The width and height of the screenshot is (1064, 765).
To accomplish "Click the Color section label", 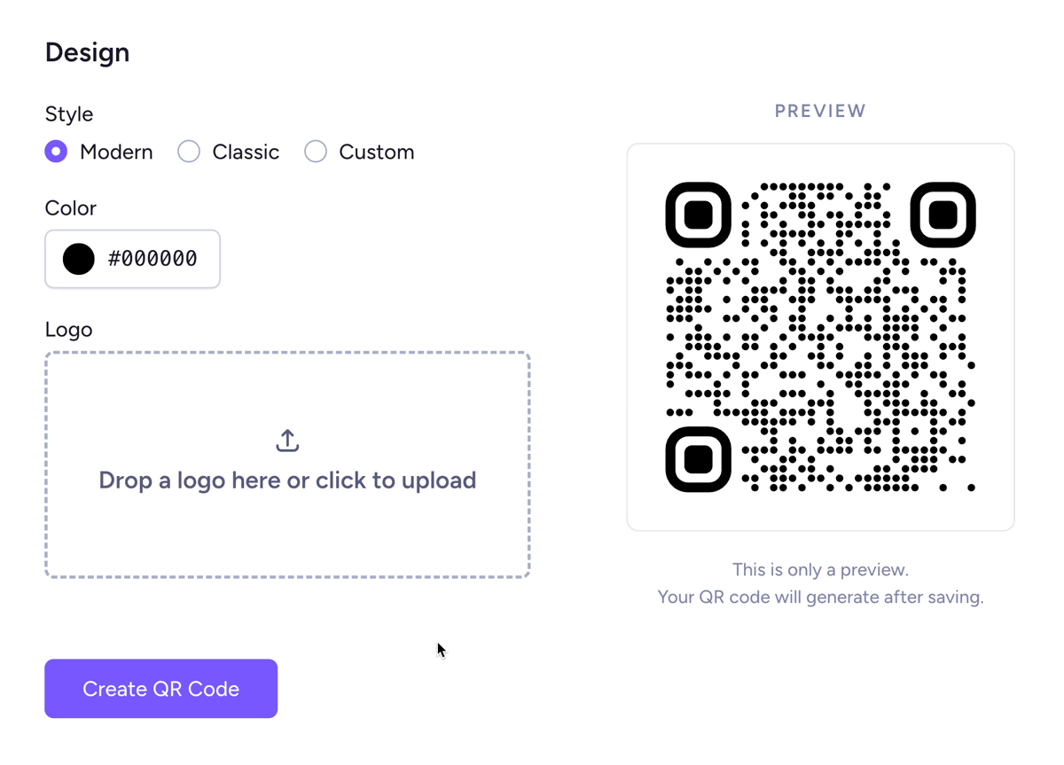I will click(70, 207).
